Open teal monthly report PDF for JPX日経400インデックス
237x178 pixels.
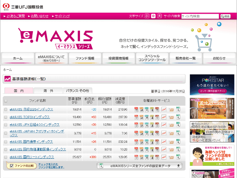(147, 125)
